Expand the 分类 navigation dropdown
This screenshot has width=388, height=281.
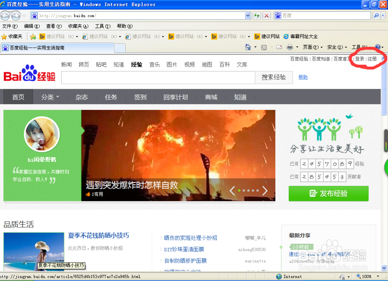click(50, 97)
